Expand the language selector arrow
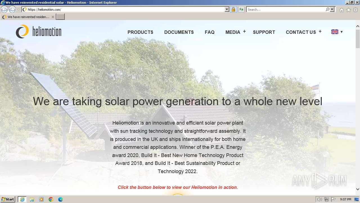The image size is (360, 203). coord(341,32)
